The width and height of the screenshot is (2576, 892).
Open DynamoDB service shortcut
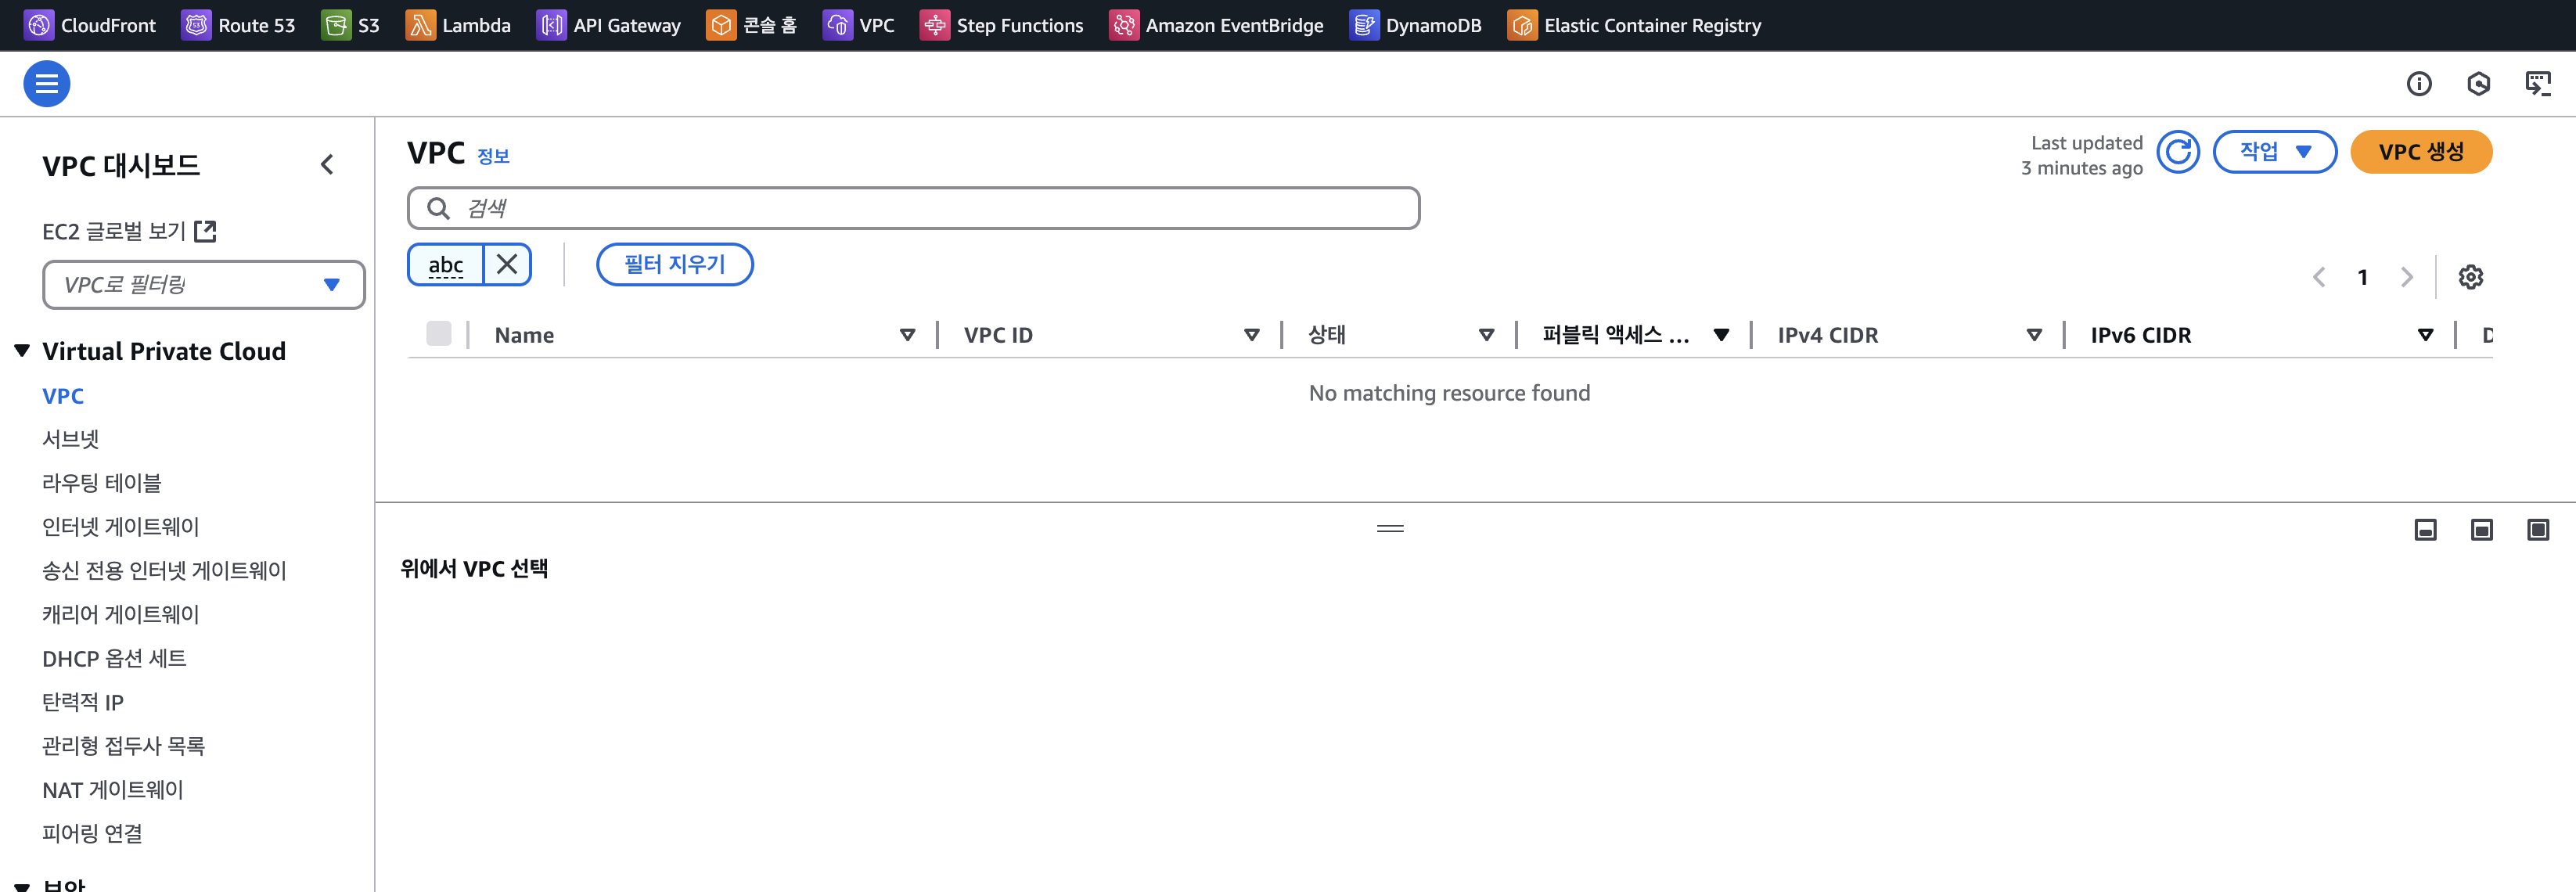coord(1415,25)
